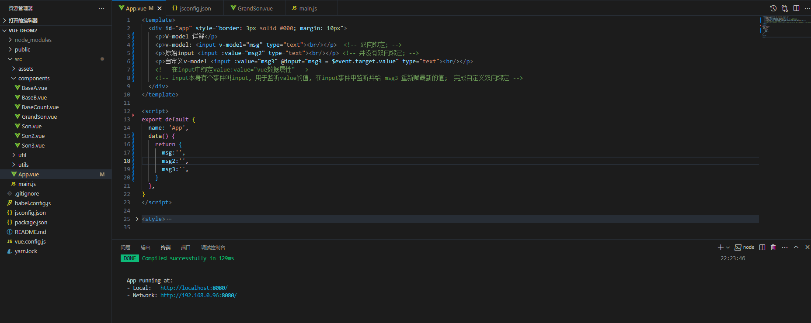Click the open changes compare icon

(785, 8)
